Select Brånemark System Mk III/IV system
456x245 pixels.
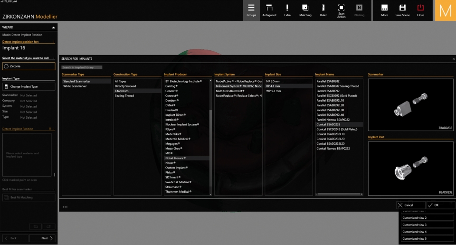click(x=238, y=86)
